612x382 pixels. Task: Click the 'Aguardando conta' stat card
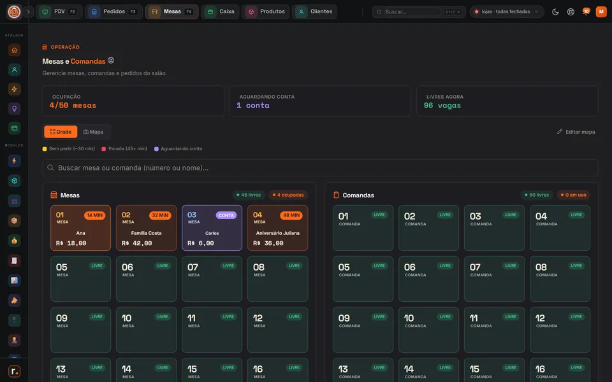(320, 101)
